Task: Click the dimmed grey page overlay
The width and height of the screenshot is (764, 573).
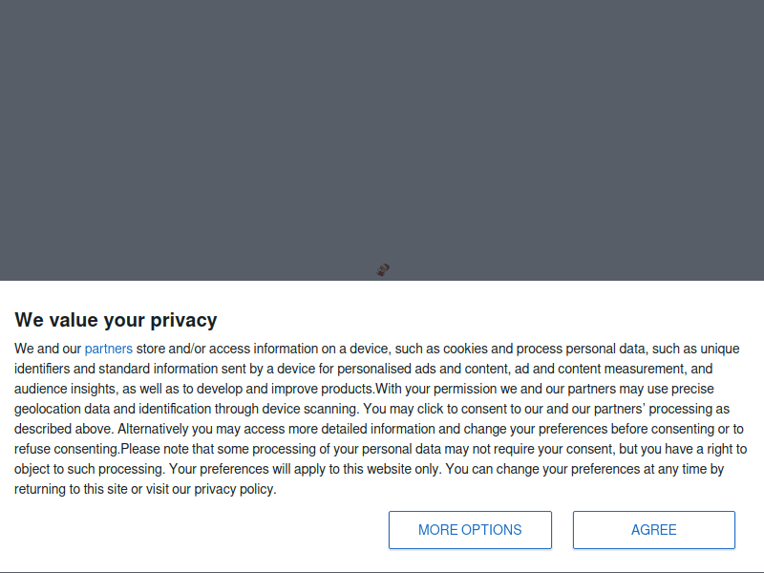Action: coord(382,134)
